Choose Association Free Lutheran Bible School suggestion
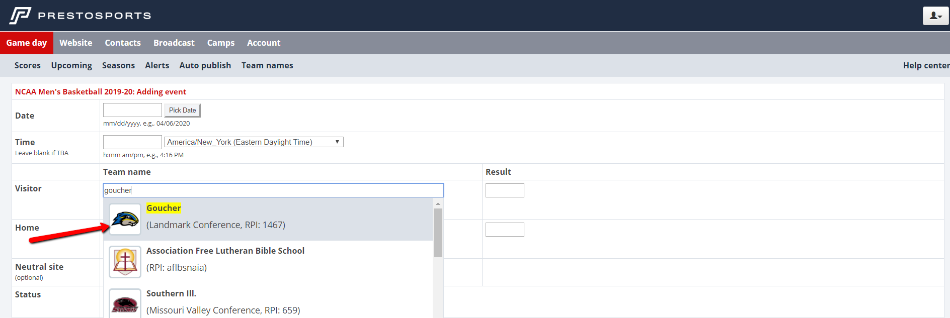 tap(268, 262)
